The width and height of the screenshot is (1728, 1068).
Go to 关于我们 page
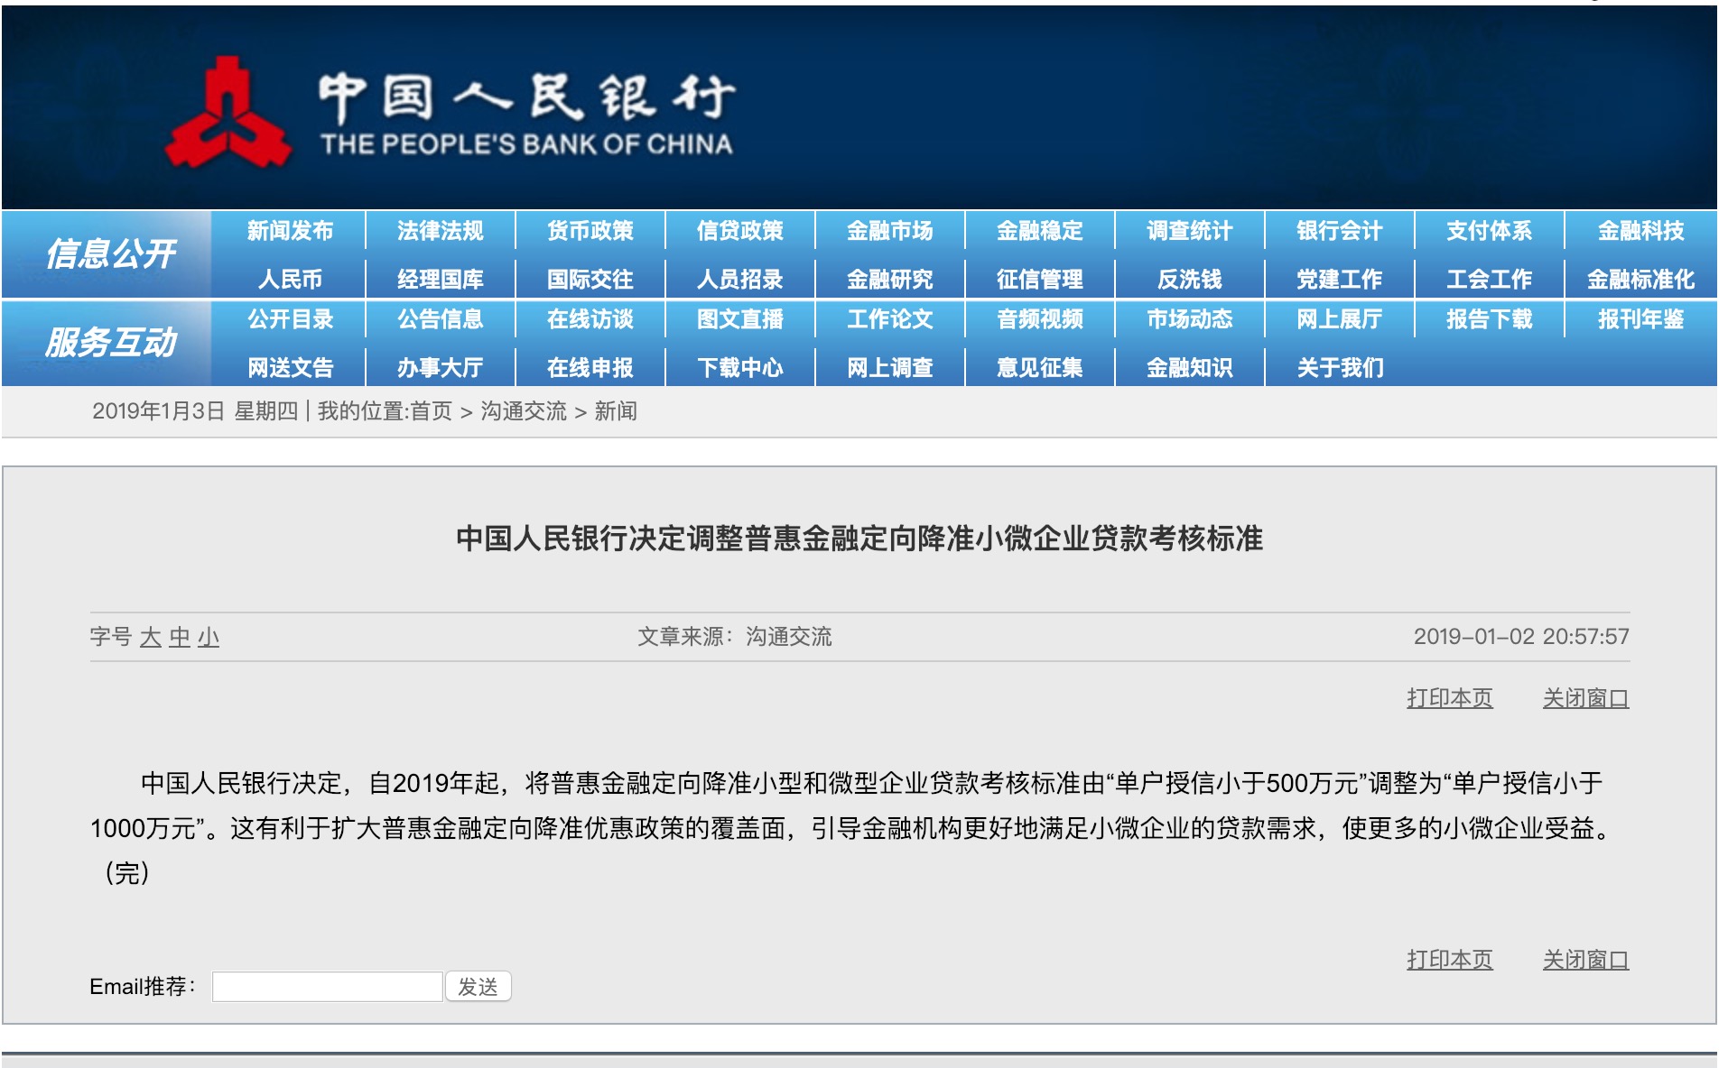(1339, 368)
